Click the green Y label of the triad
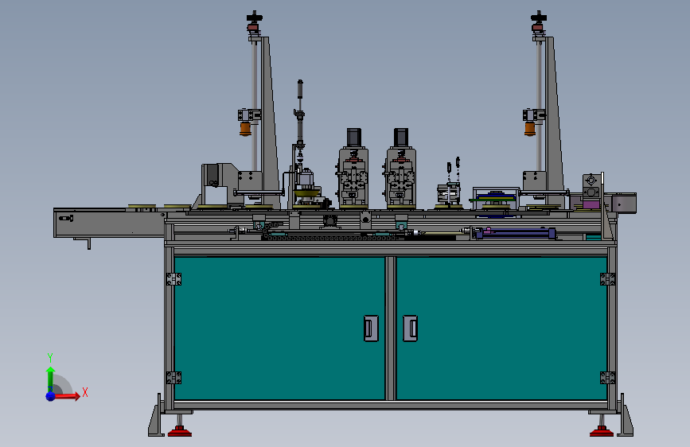 point(50,357)
